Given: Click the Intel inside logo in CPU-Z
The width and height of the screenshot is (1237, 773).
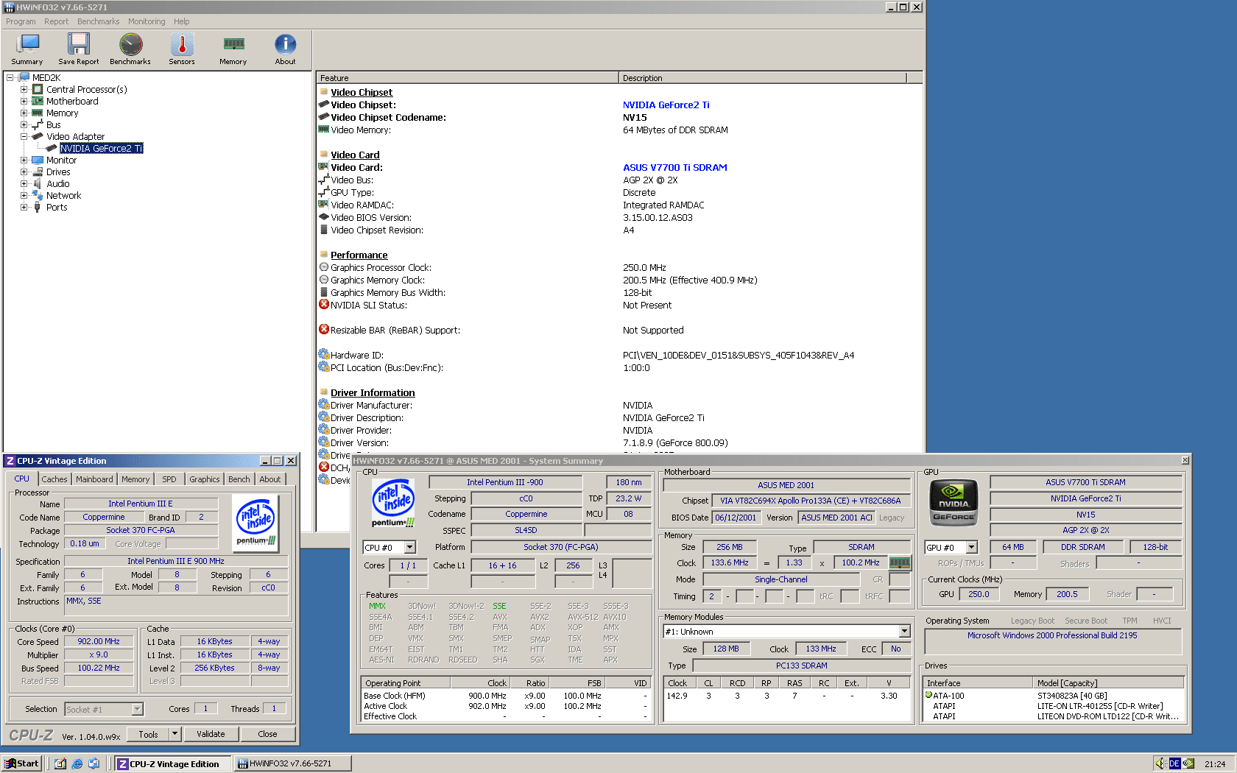Looking at the screenshot, I should pyautogui.click(x=256, y=522).
